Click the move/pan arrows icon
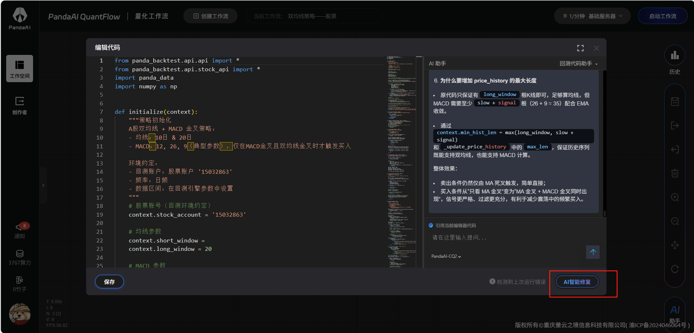 tap(675, 245)
